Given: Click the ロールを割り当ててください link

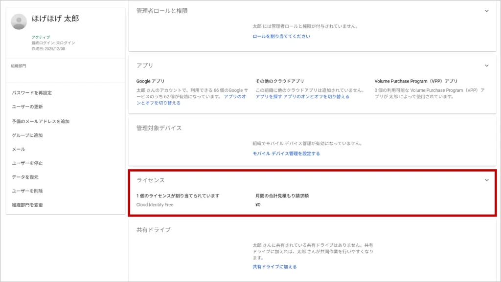Looking at the screenshot, I should 281,36.
